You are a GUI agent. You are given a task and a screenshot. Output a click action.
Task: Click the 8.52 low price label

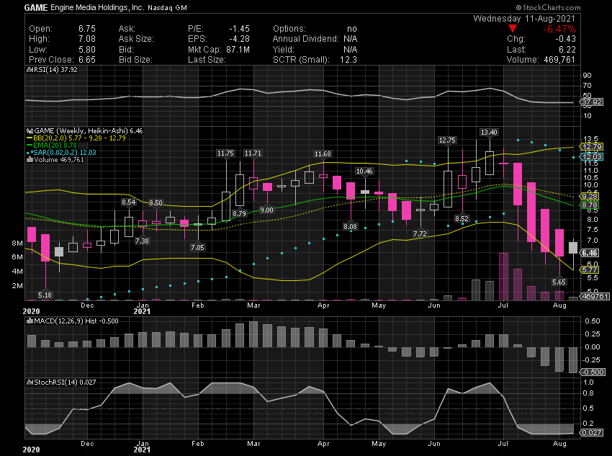coord(462,218)
